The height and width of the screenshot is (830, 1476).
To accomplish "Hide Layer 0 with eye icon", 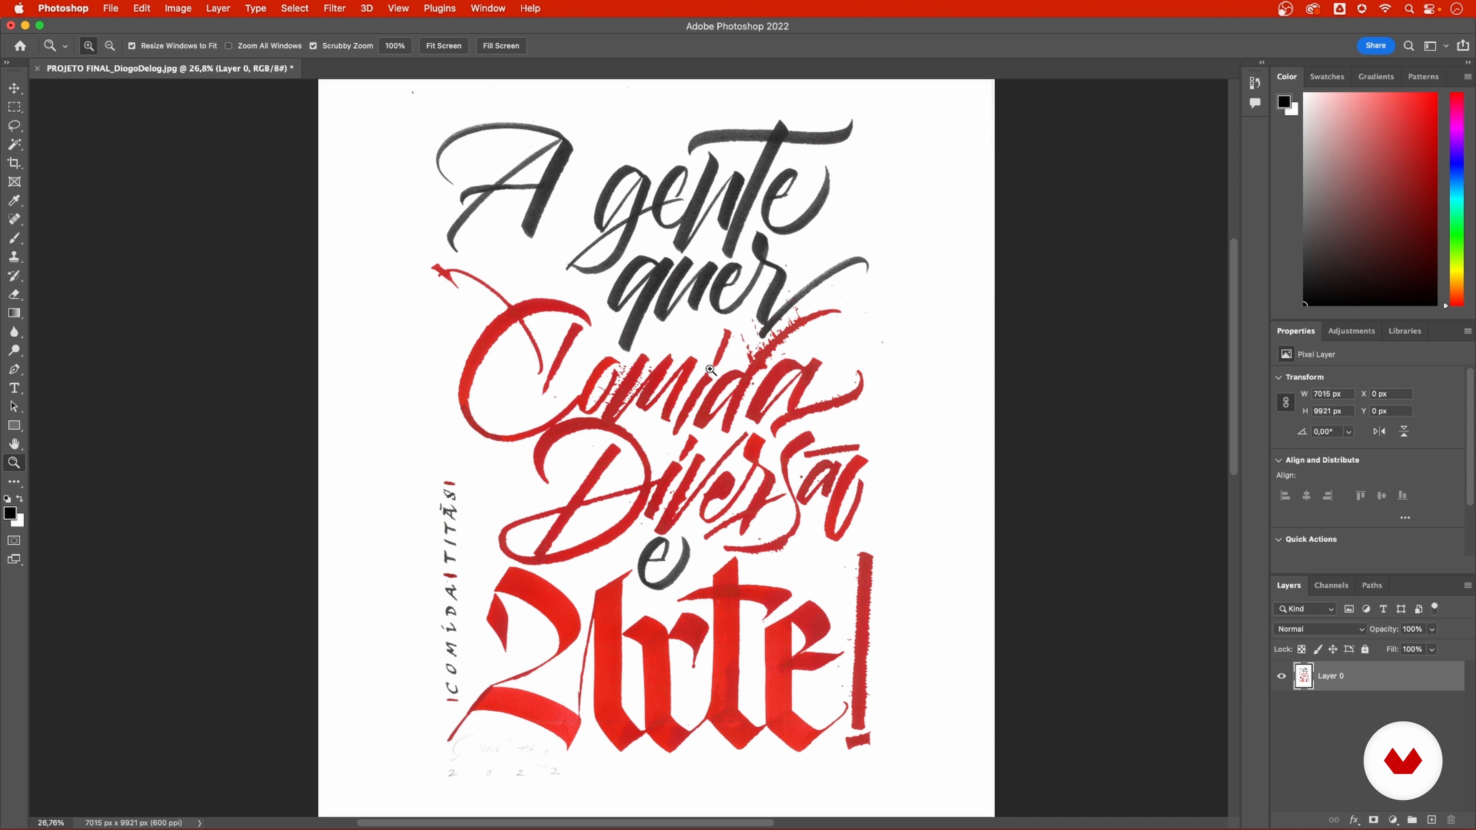I will [x=1282, y=676].
